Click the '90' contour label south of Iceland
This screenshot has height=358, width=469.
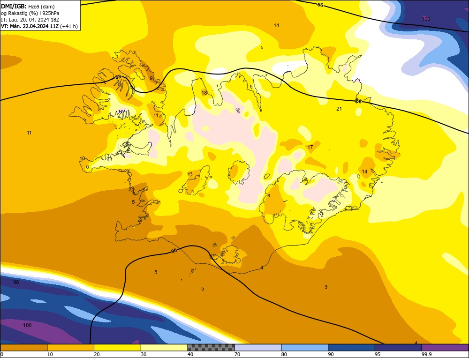(174, 251)
